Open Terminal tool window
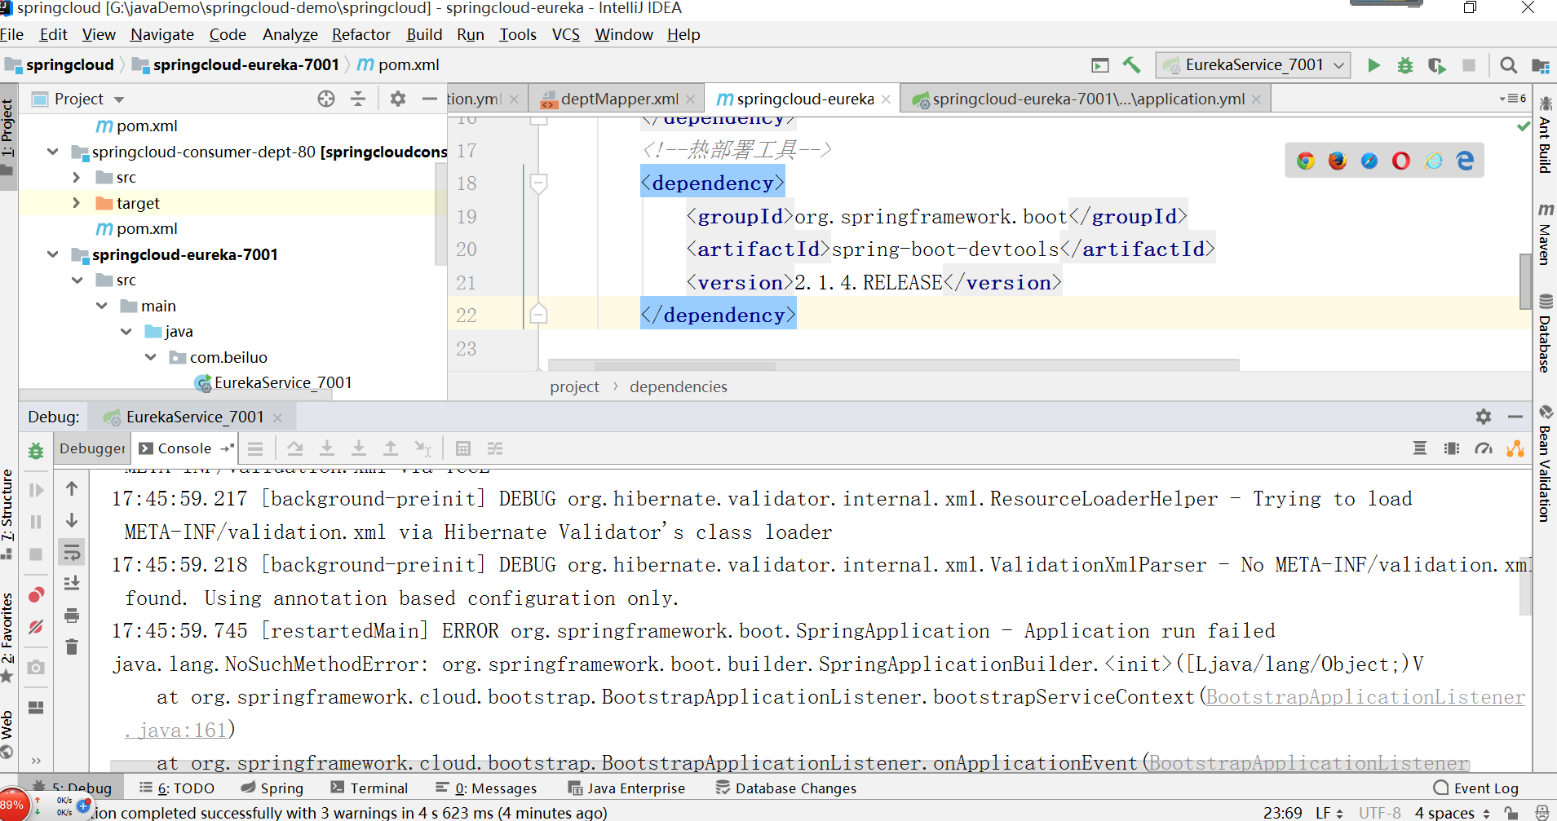Image resolution: width=1557 pixels, height=821 pixels. pyautogui.click(x=369, y=788)
